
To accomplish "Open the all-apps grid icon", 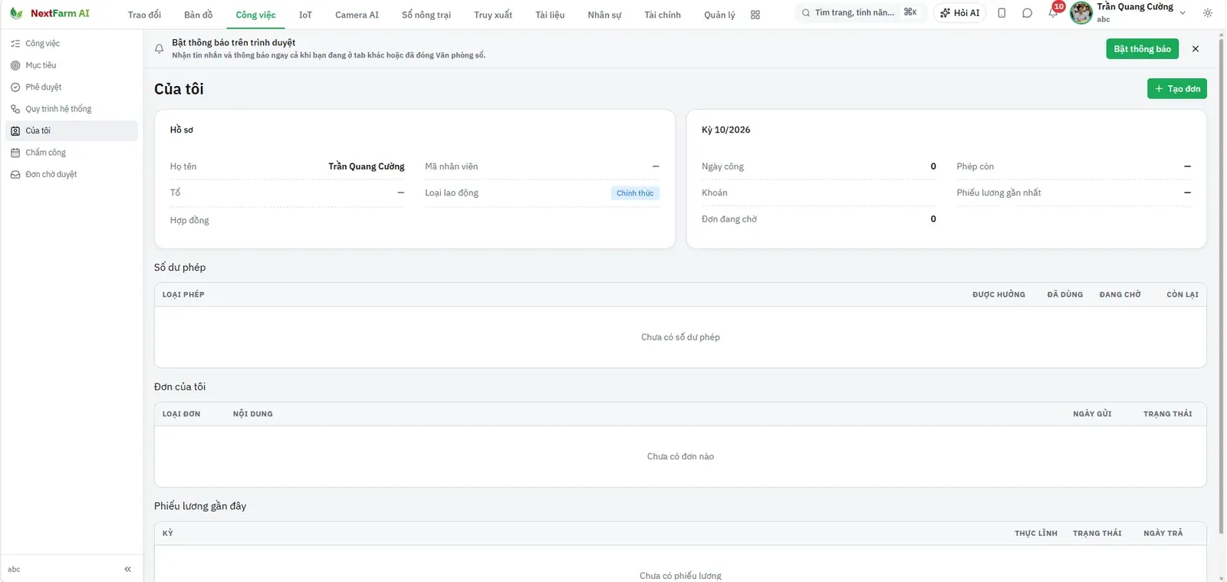I will [755, 15].
